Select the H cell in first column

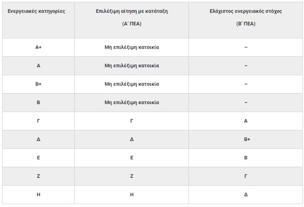[x=39, y=194]
